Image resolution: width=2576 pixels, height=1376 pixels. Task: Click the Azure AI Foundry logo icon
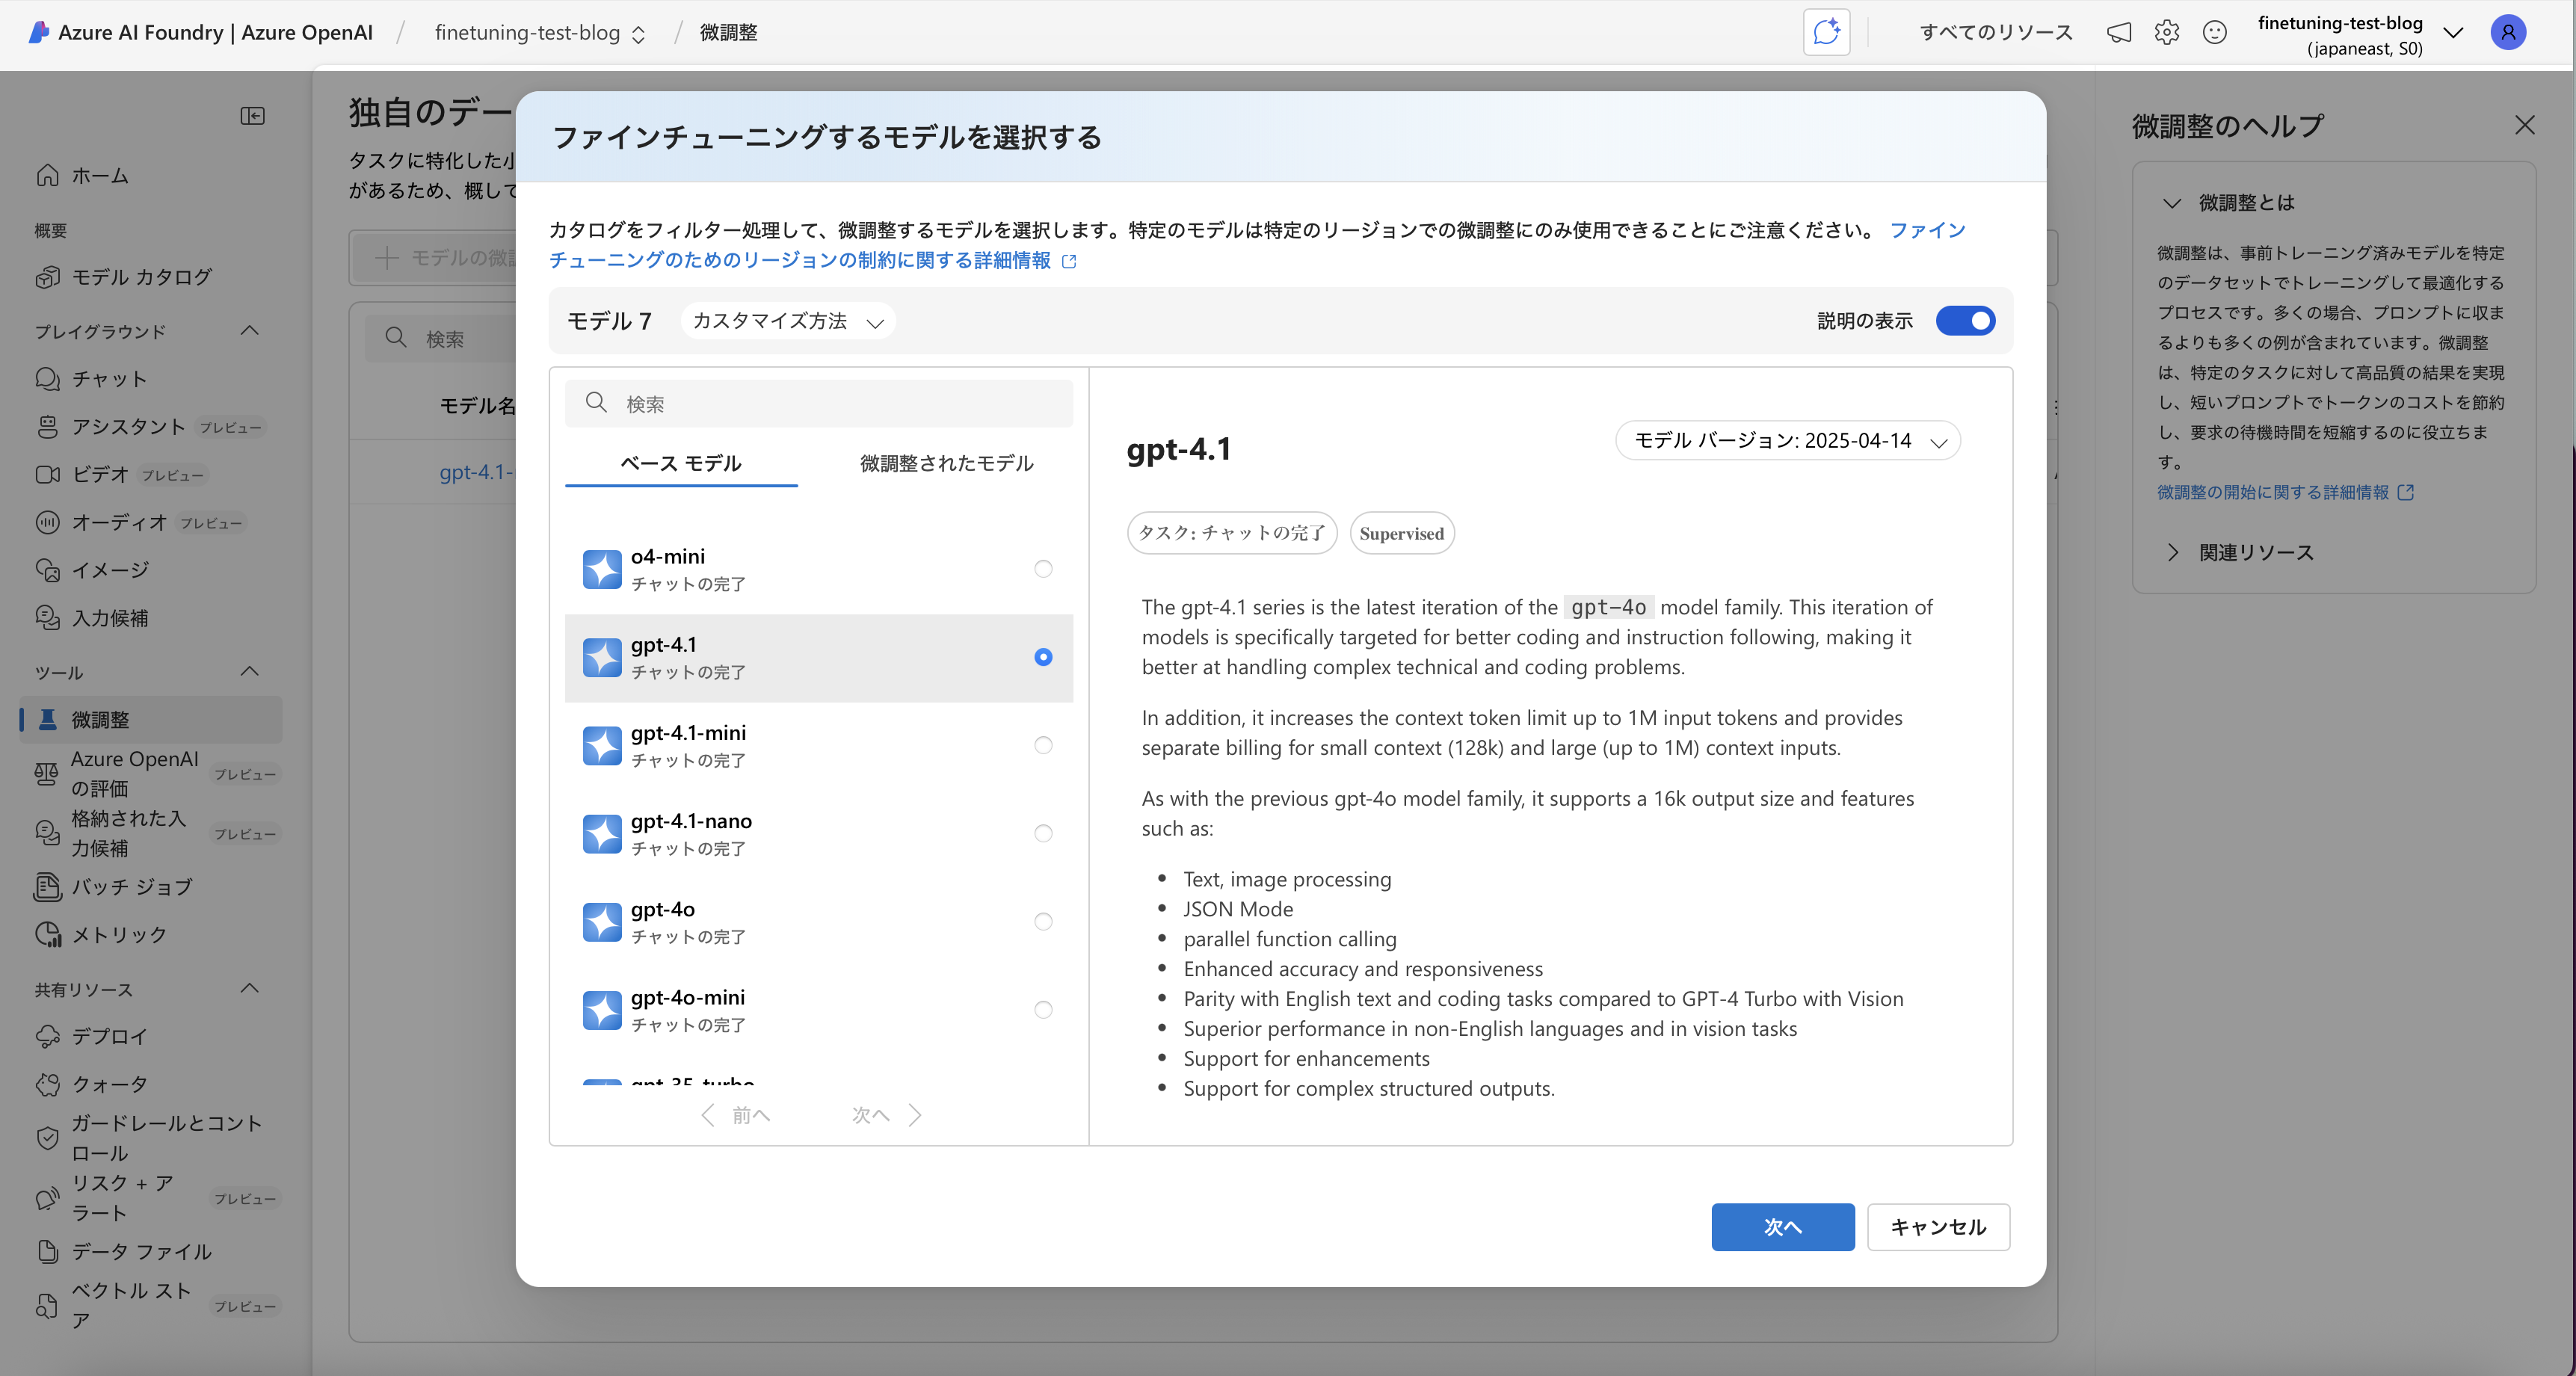click(38, 32)
